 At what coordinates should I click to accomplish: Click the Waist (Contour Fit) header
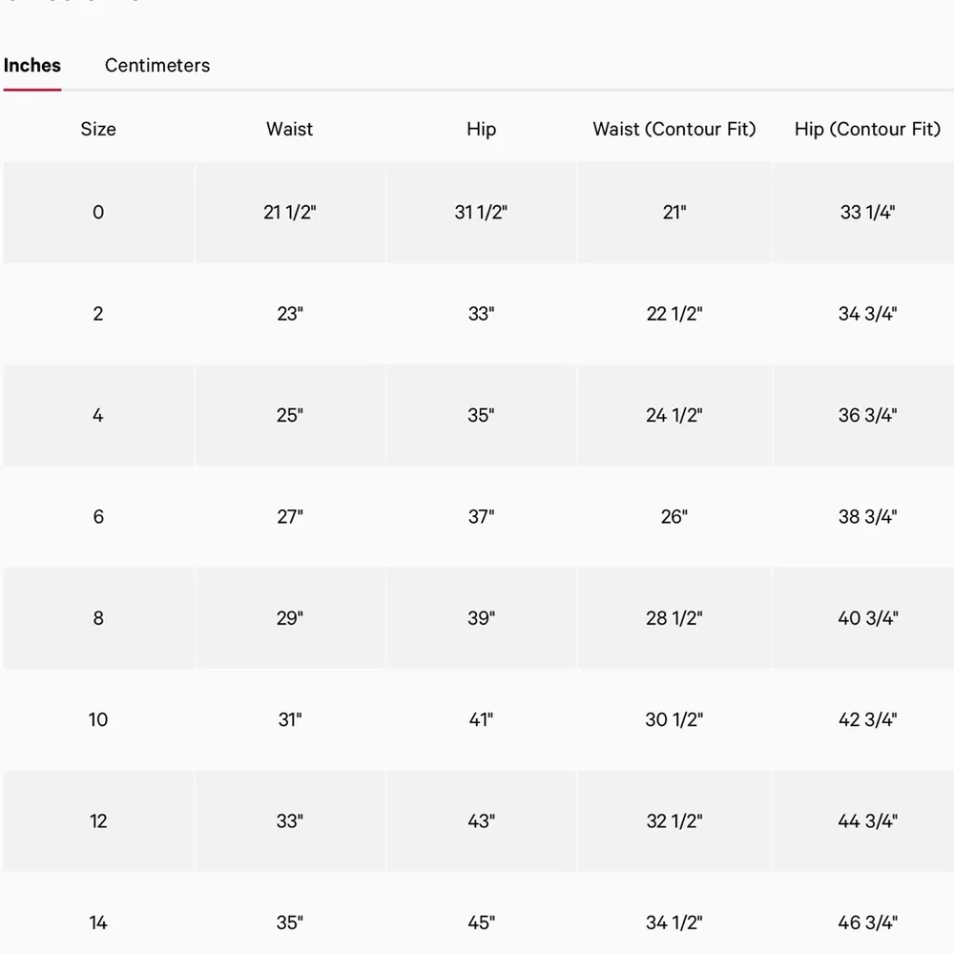coord(674,129)
